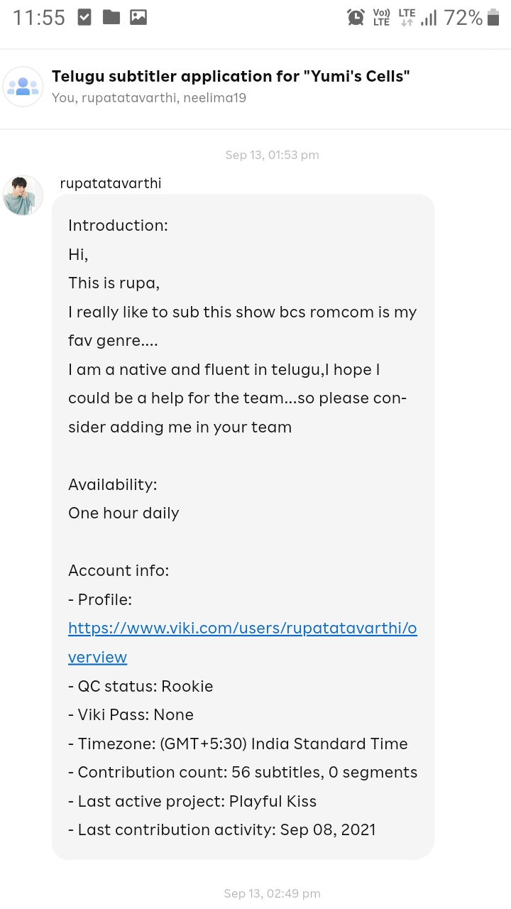
Task: Open the viki.com rupatatavarthi profile link
Action: click(x=242, y=629)
